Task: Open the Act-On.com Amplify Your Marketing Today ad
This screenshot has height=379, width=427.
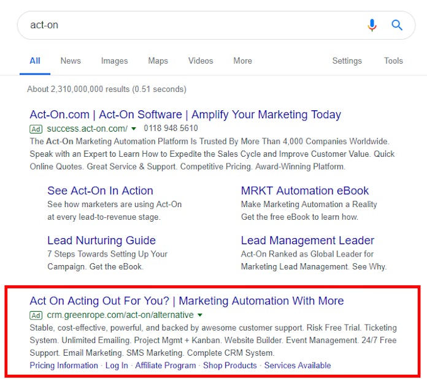Action: (x=185, y=114)
